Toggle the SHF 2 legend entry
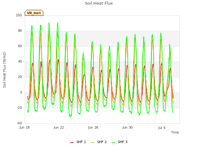Image resolution: width=198 pixels, height=148 pixels. point(99,142)
